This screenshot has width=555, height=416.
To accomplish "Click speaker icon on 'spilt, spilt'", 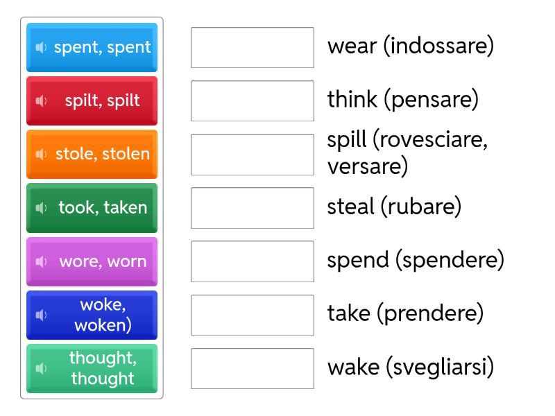I will click(41, 101).
